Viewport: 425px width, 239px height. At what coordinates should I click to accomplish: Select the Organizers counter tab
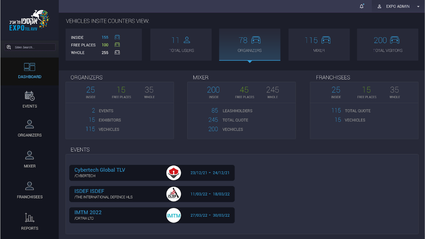tap(250, 45)
